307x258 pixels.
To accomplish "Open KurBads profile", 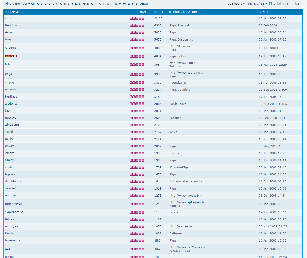I will click(x=11, y=96).
